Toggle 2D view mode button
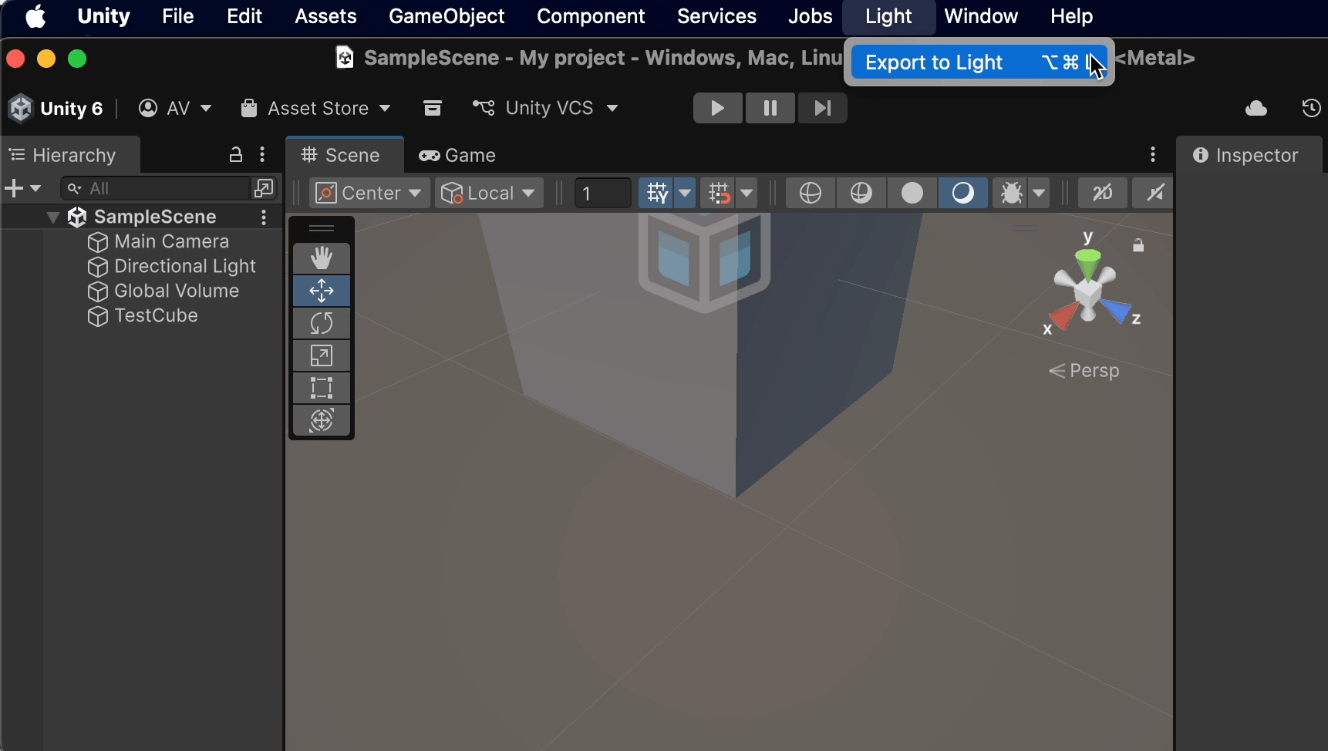The image size is (1328, 751). coord(1103,193)
